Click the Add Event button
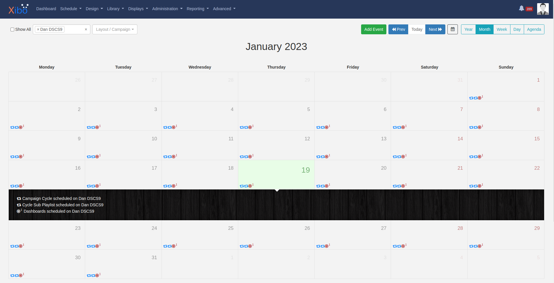This screenshot has height=283, width=554. point(374,29)
